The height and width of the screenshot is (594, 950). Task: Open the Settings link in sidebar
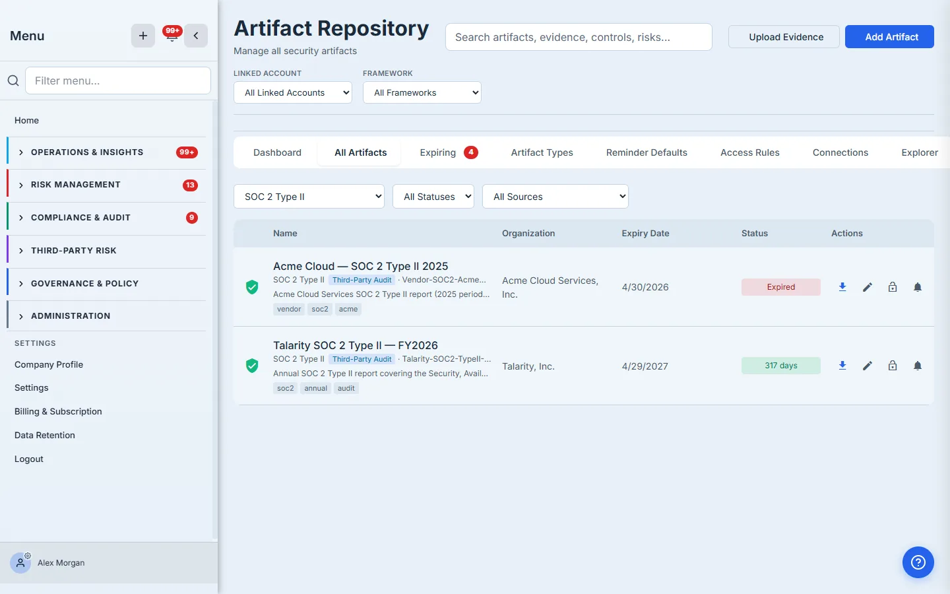32,388
